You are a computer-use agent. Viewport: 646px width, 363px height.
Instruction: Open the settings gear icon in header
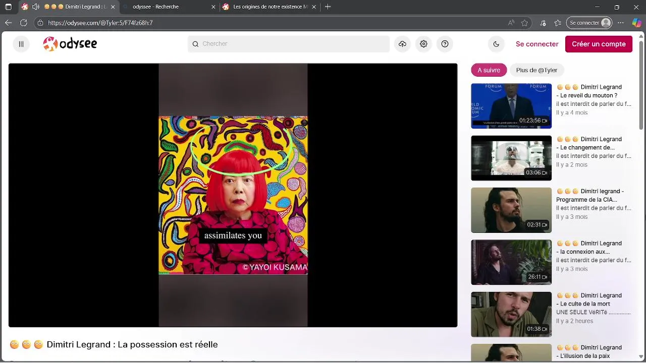[423, 44]
